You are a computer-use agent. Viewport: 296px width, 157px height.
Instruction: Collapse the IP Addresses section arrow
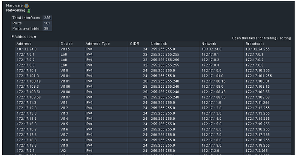(x=35, y=37)
